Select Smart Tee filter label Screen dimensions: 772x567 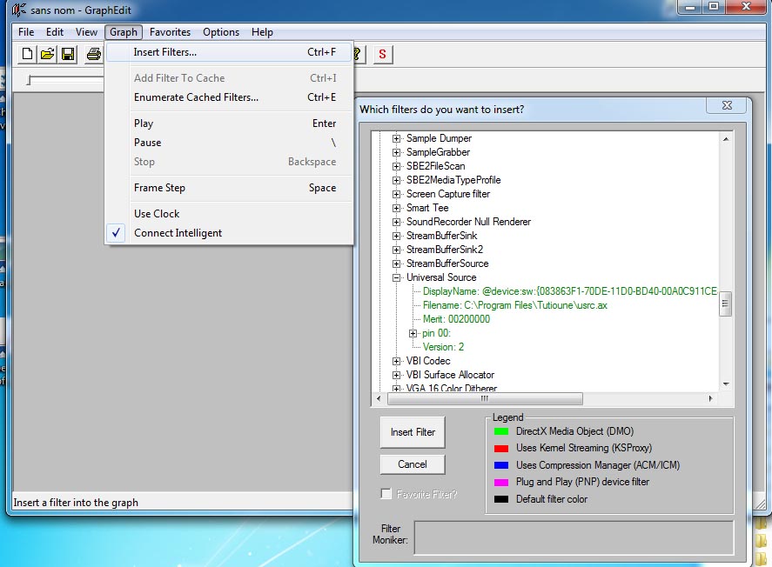tap(427, 208)
